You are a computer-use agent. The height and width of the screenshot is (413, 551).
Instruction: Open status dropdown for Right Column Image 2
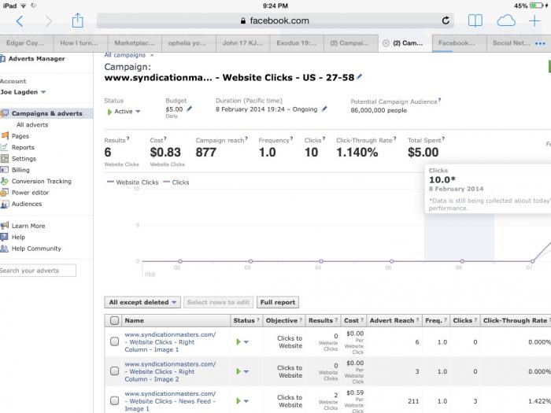click(242, 371)
